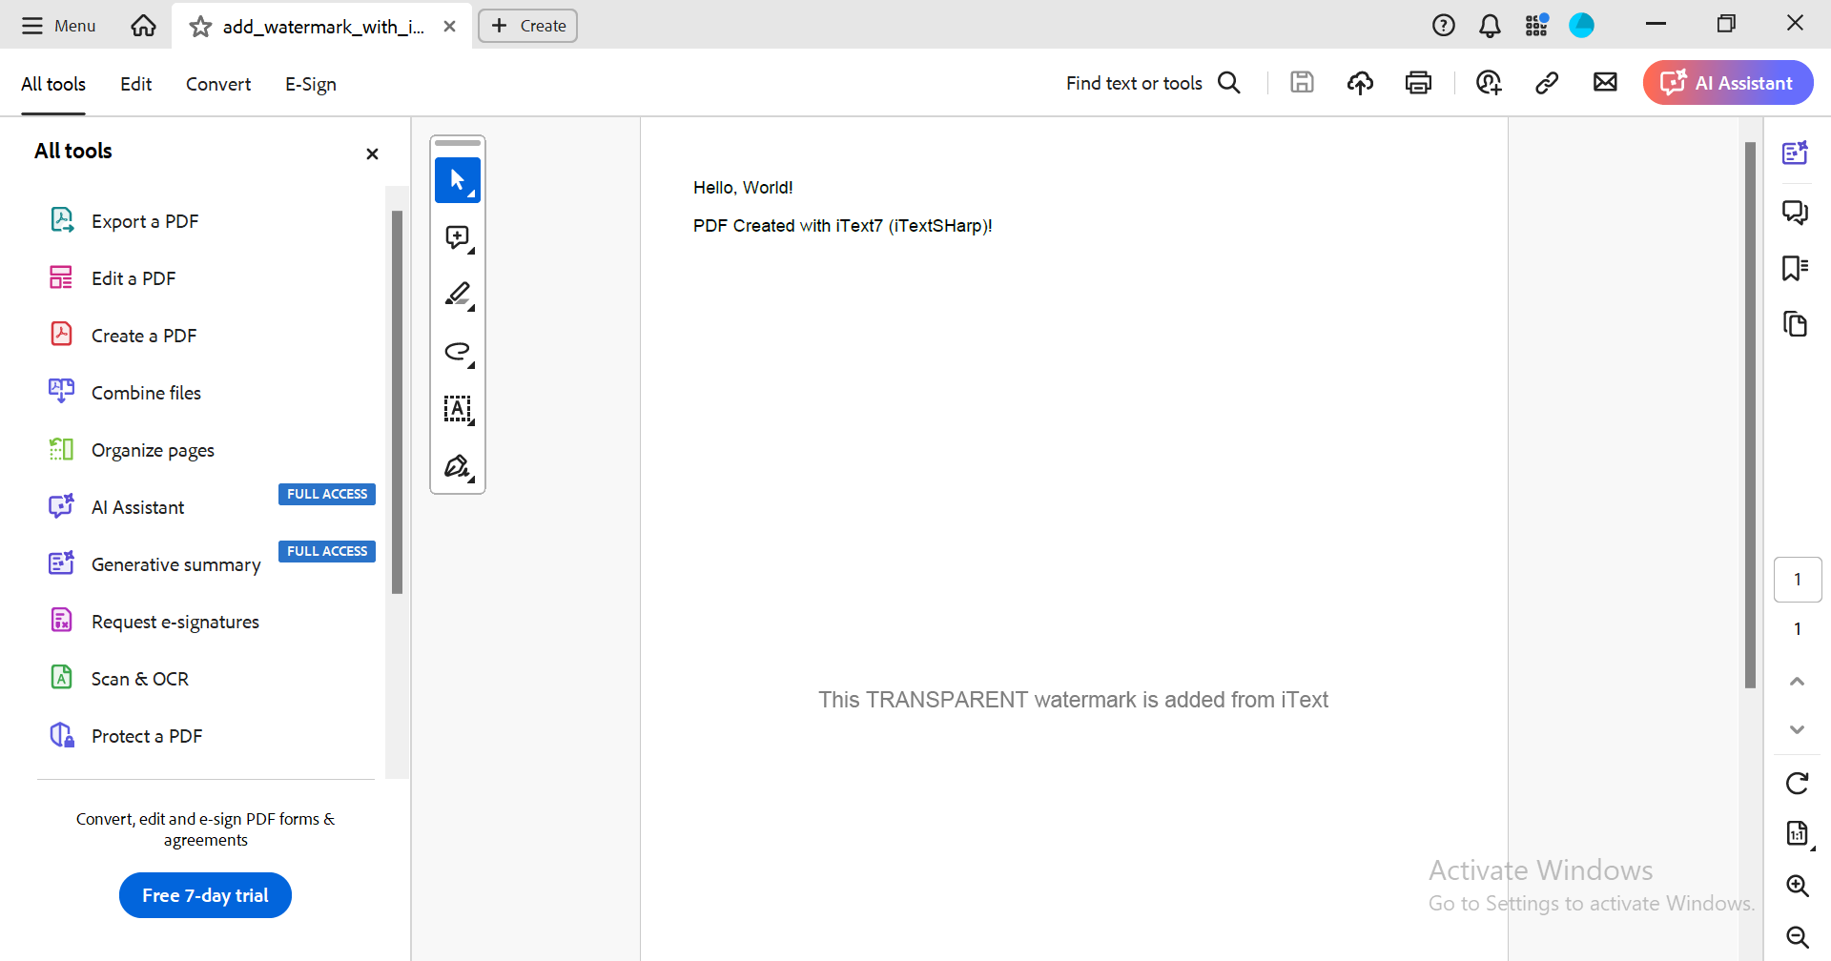The height and width of the screenshot is (961, 1831).
Task: Save the file using the disk icon
Action: (1302, 83)
